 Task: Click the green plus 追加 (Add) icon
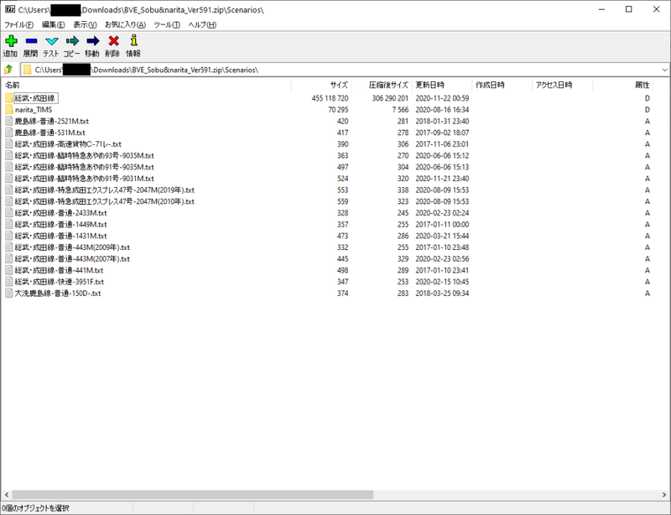click(11, 41)
